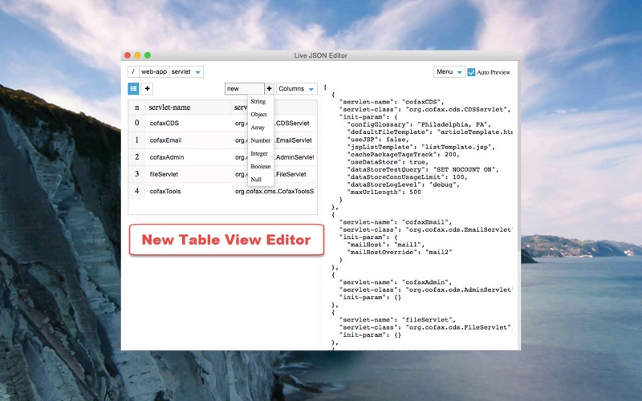Switch to the table view icon
This screenshot has width=642, height=401.
[x=133, y=88]
